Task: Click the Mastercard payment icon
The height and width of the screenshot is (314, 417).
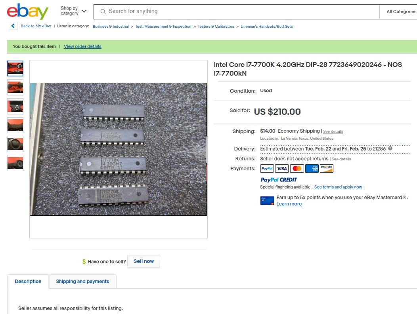Action: click(x=296, y=169)
